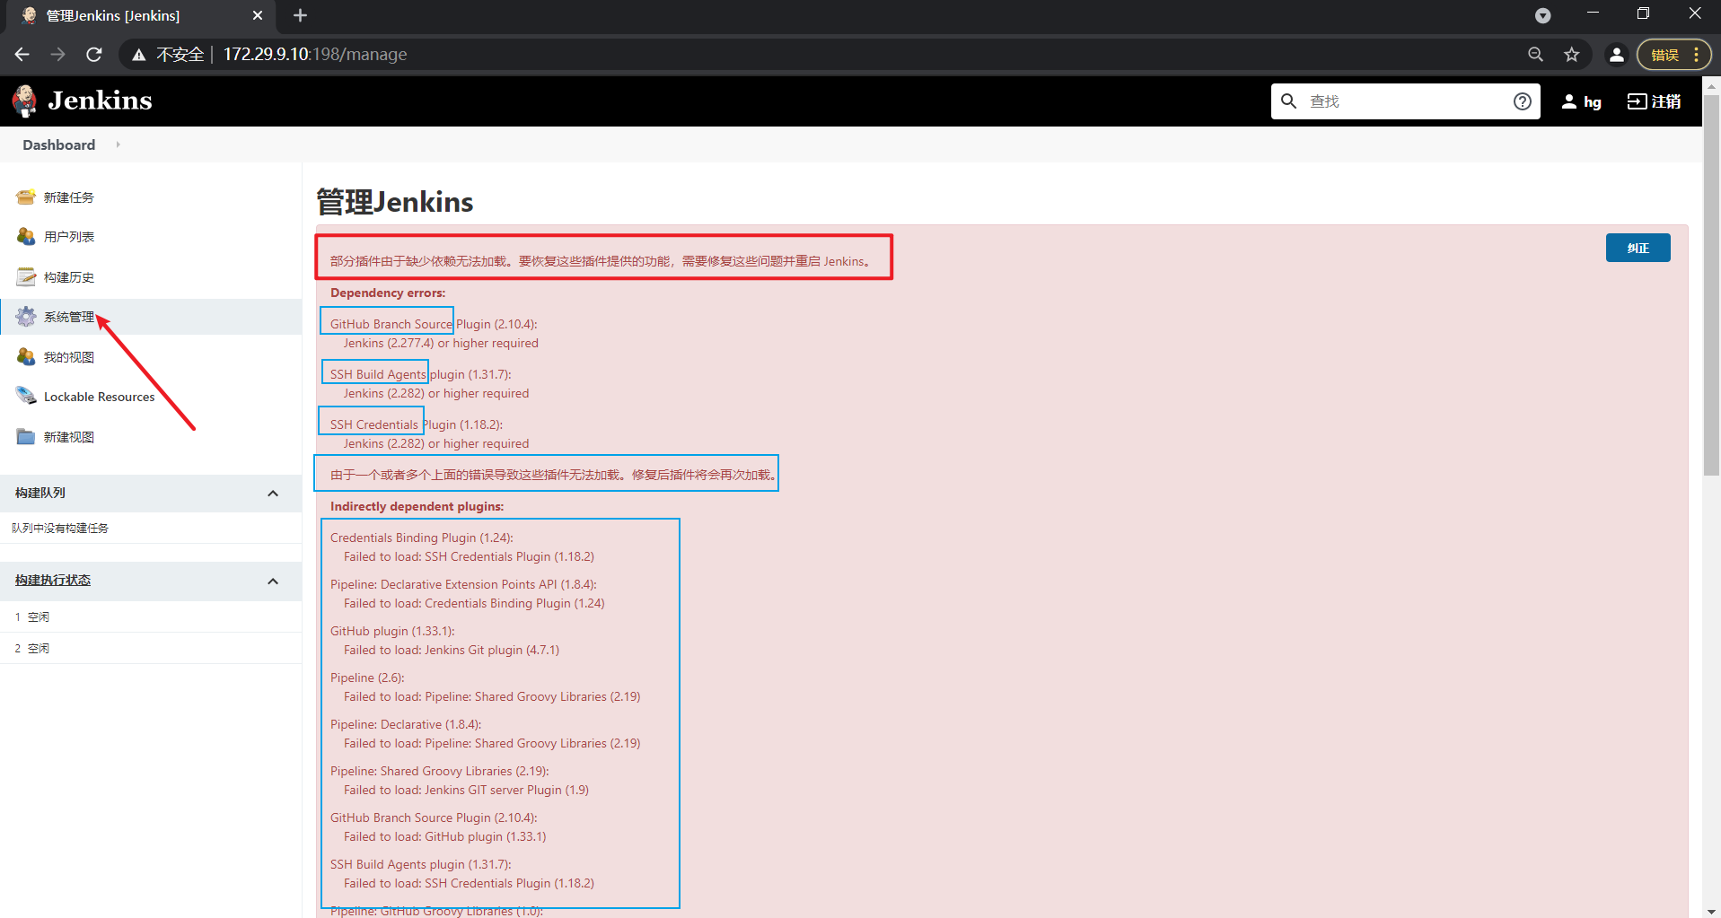Bookmark this page with star icon
Viewport: 1721px width, 918px height.
point(1571,55)
